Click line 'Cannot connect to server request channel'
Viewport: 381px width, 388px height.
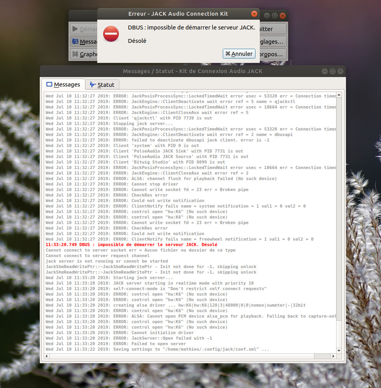tap(98, 256)
